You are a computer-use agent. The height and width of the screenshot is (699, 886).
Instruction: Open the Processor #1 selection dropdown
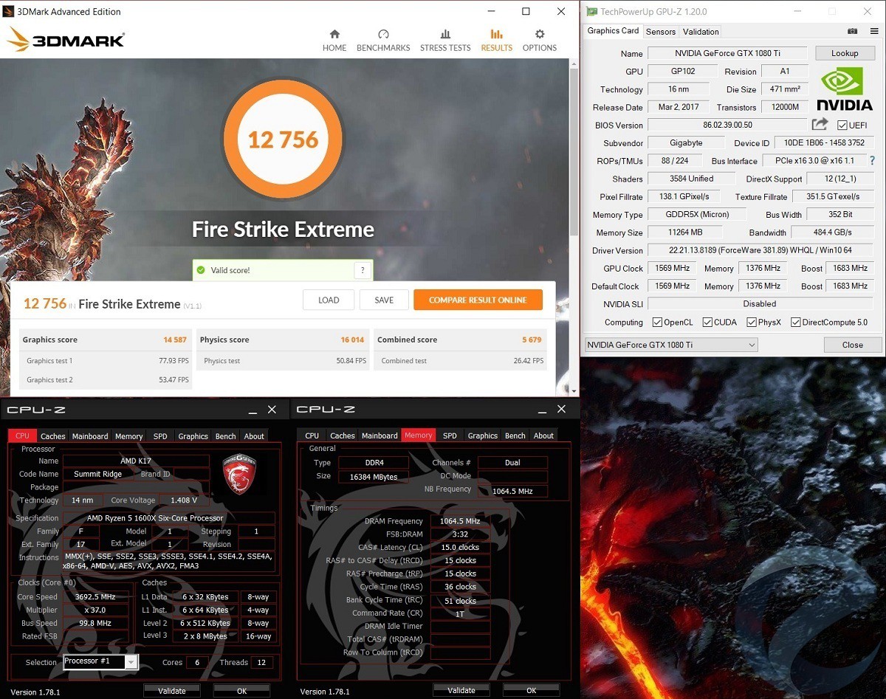pyautogui.click(x=100, y=661)
